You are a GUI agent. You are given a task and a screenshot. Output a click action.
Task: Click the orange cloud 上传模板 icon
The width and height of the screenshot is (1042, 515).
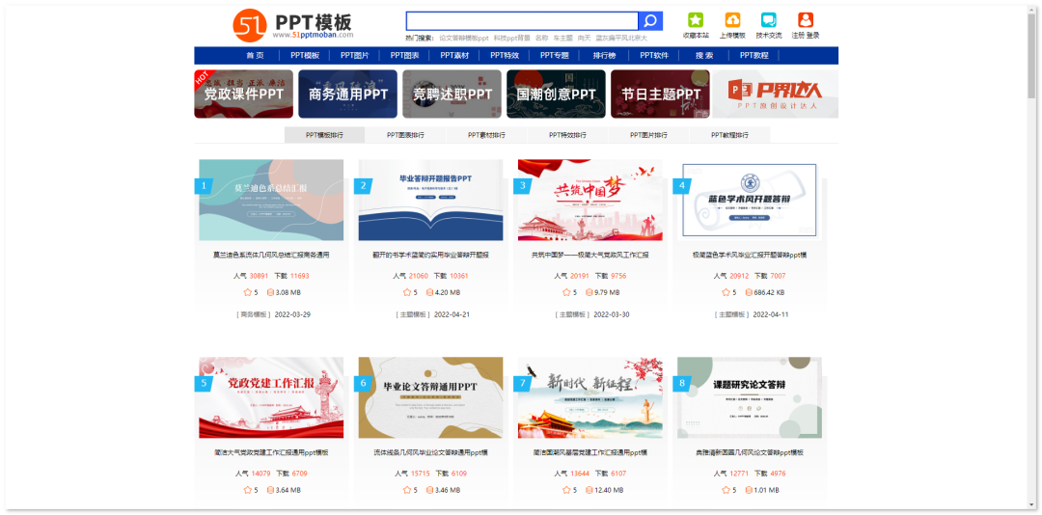(x=732, y=20)
